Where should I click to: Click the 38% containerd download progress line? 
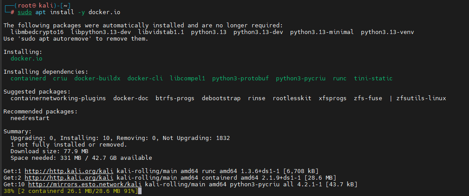point(71,191)
